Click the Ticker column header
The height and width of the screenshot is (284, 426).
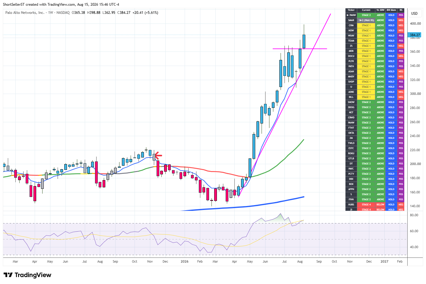coord(351,10)
